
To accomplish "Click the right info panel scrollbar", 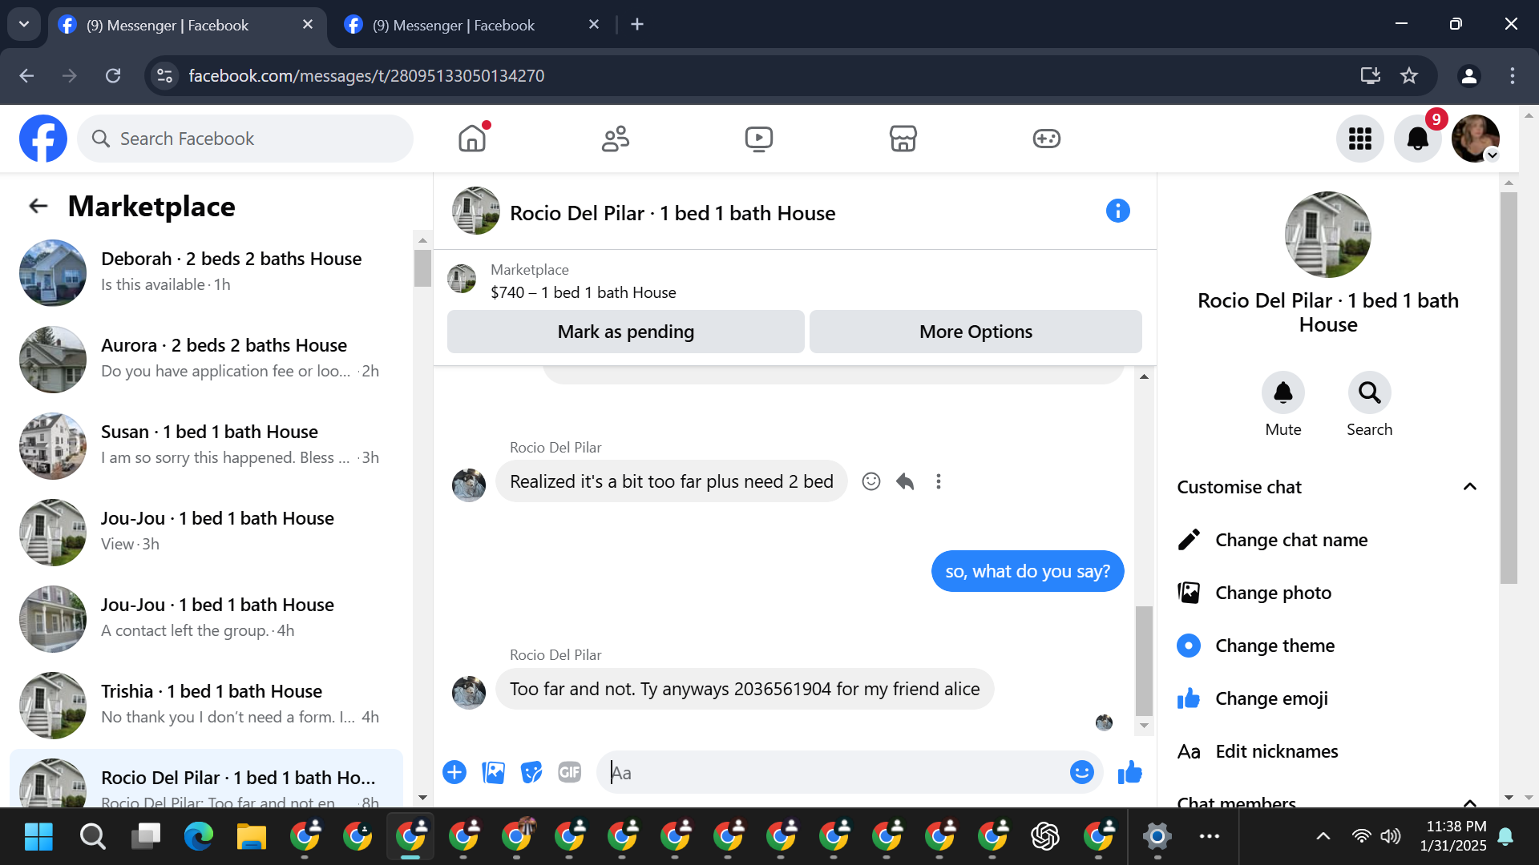I will click(x=1509, y=388).
